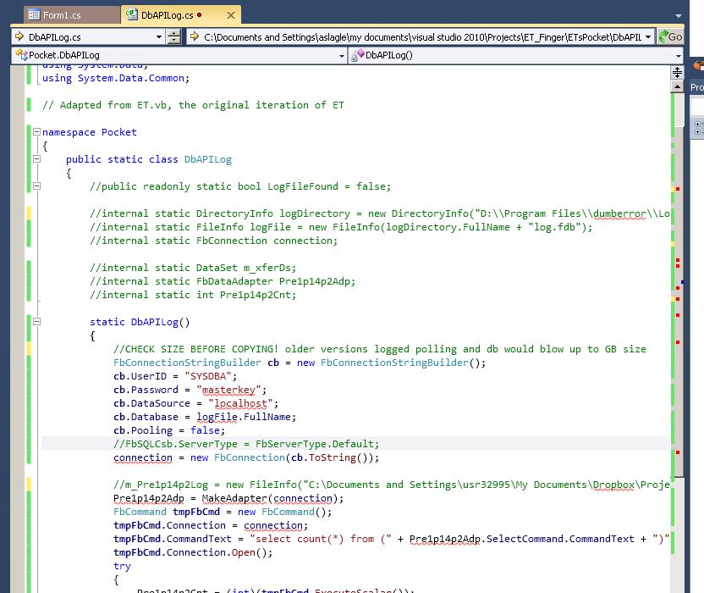Click the commented FileInfo logFile line
The image size is (704, 593).
click(341, 227)
